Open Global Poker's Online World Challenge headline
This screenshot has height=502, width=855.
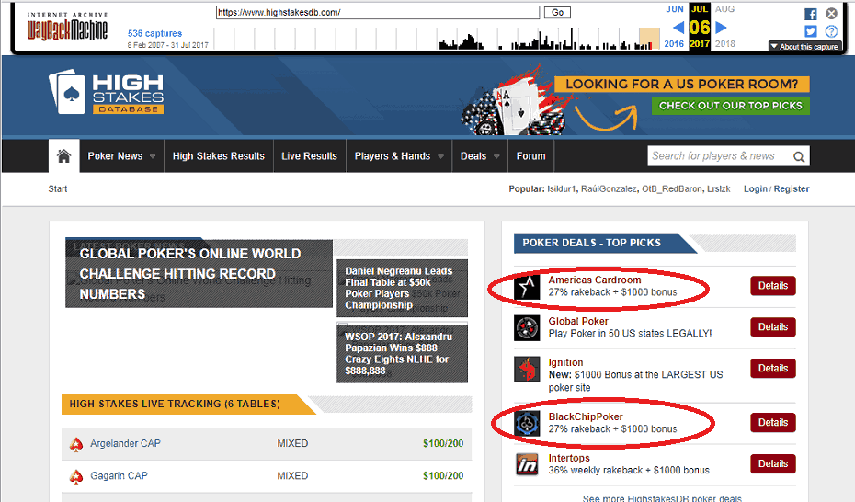pos(199,274)
